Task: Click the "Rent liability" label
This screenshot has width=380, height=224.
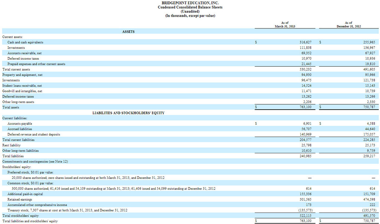Action: pyautogui.click(x=12, y=146)
